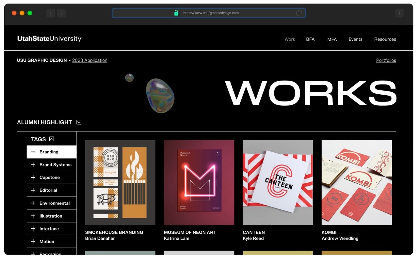Click the author name Katrina Lam
Viewport: 418px width, 264px height.
pyautogui.click(x=176, y=239)
